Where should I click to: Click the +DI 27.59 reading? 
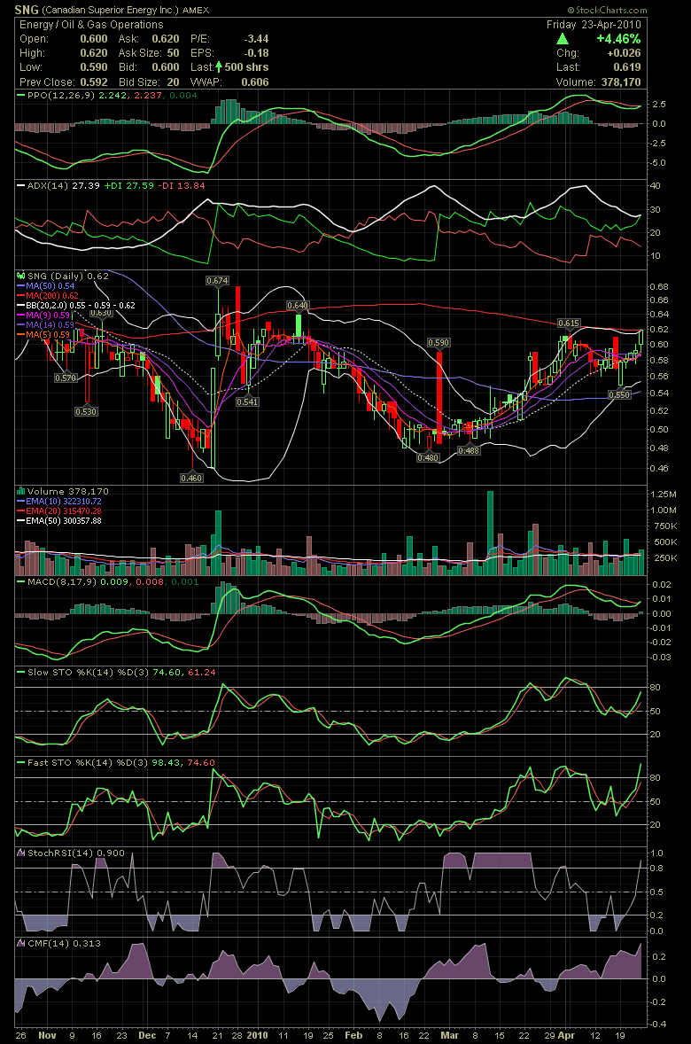coord(128,186)
